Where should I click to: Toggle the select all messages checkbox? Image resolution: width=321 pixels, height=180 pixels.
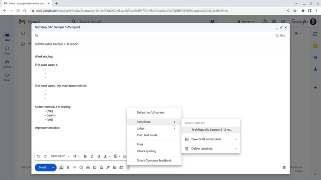click(x=23, y=33)
